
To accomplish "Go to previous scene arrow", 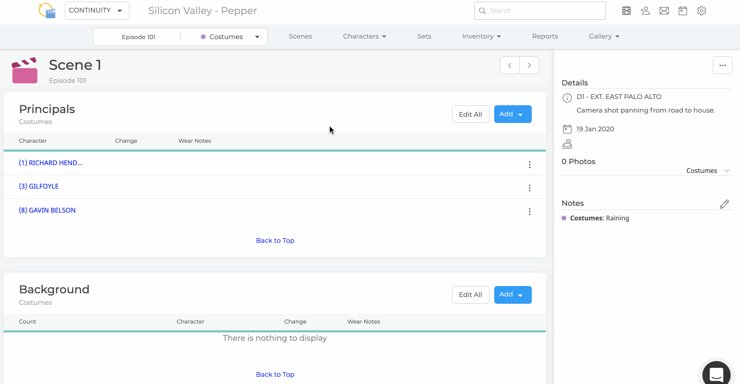I will 510,66.
